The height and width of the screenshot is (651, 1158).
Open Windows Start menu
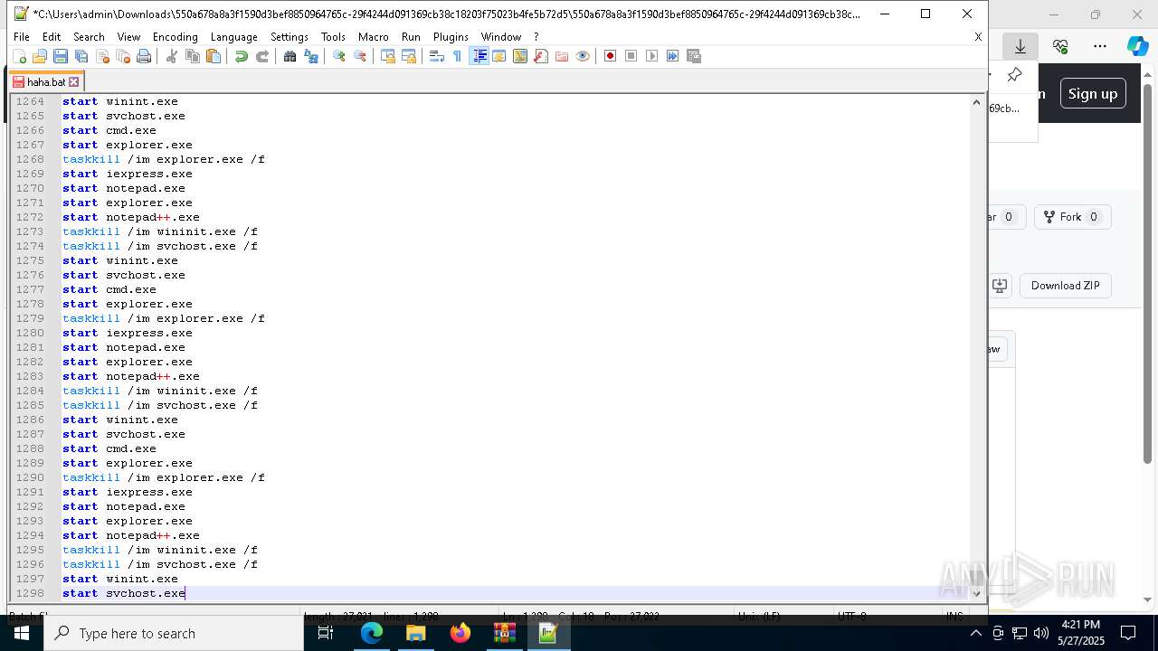click(21, 633)
